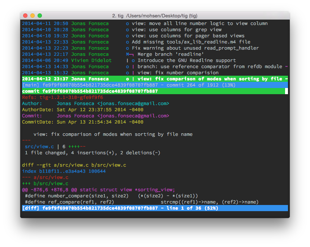Screen dimensions: 310x247
Task: Click 'CommitDate: Sun Apr 13 21:54:34 2014 -0400'
Action: pyautogui.click(x=83, y=122)
